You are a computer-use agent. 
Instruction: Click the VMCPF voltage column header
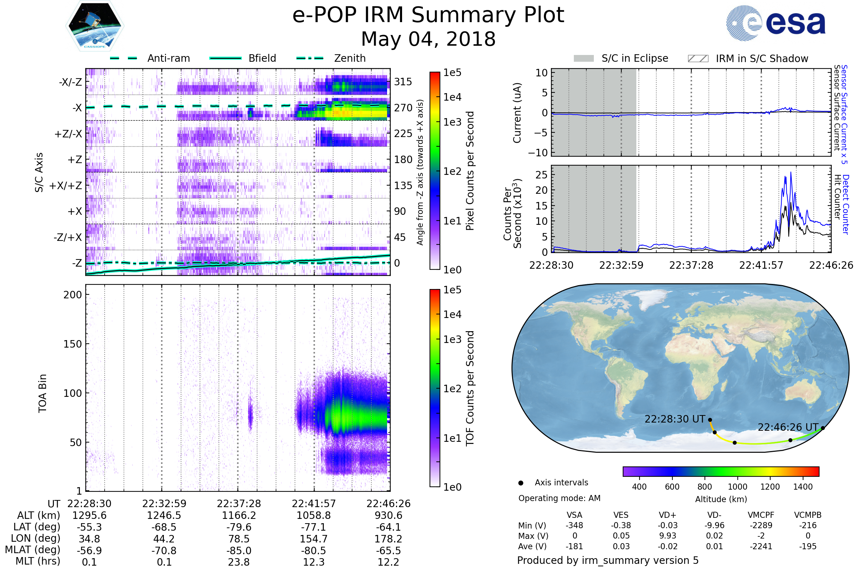[761, 515]
